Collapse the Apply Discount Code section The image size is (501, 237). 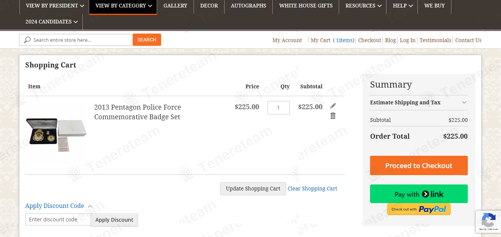[x=54, y=206]
